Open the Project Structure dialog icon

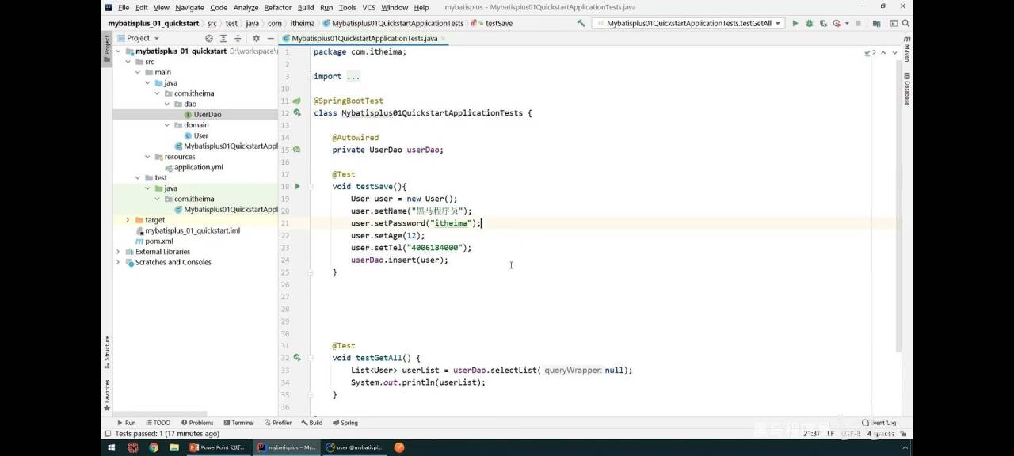(876, 24)
